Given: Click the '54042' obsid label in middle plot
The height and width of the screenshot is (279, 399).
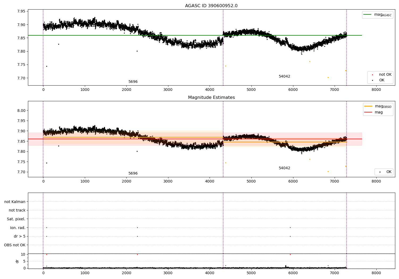Looking at the screenshot, I should pyautogui.click(x=284, y=168).
